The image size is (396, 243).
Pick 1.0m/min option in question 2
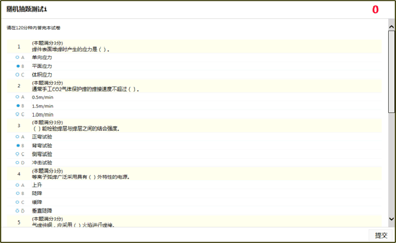pyautogui.click(x=18, y=114)
